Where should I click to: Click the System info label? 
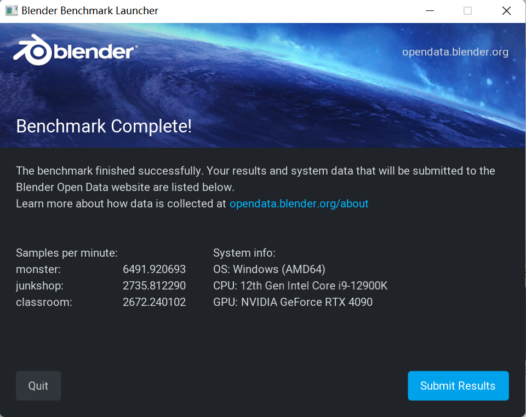244,253
